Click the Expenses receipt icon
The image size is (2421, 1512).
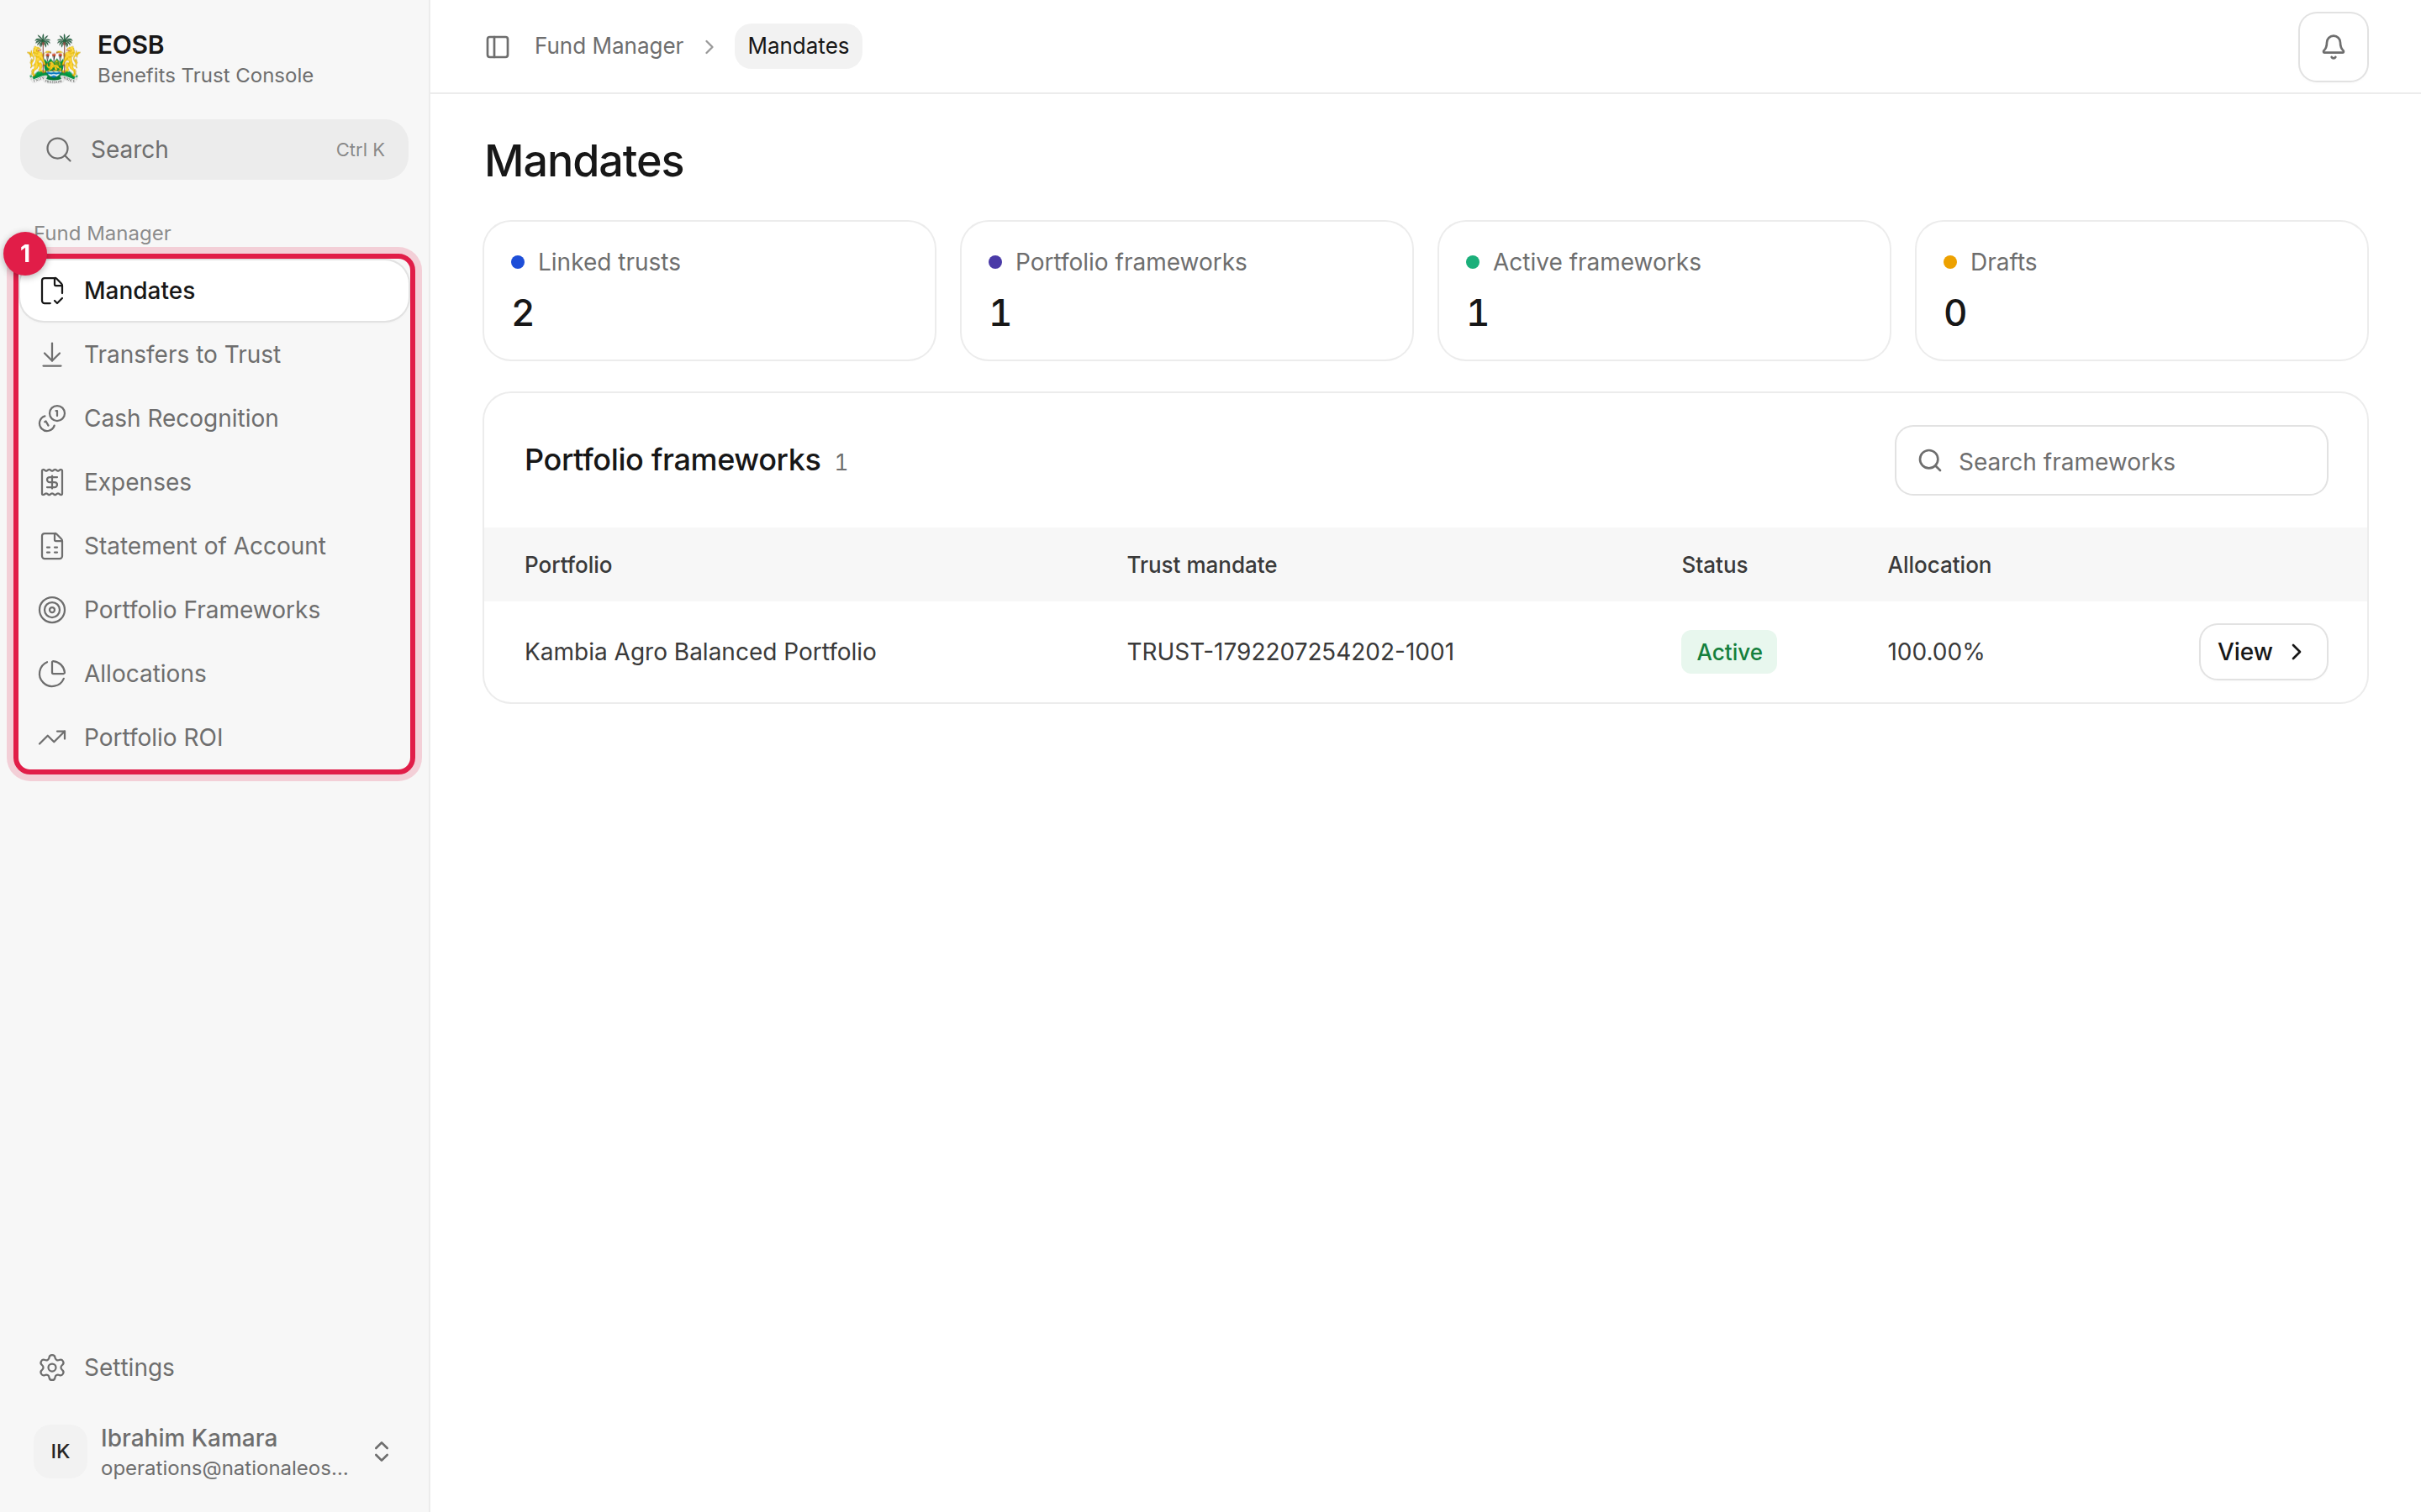tap(52, 482)
